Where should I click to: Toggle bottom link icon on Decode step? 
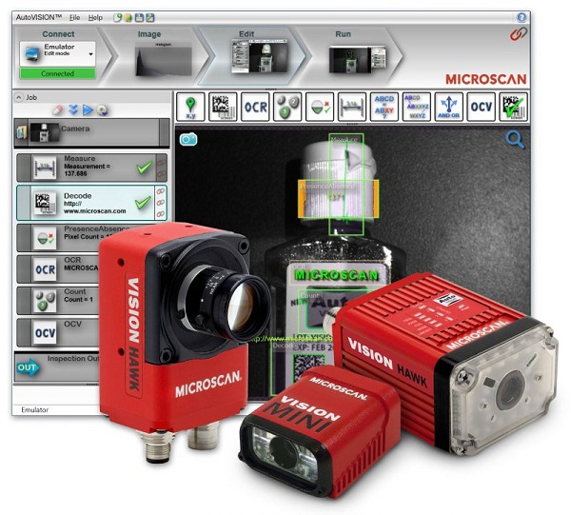click(160, 214)
